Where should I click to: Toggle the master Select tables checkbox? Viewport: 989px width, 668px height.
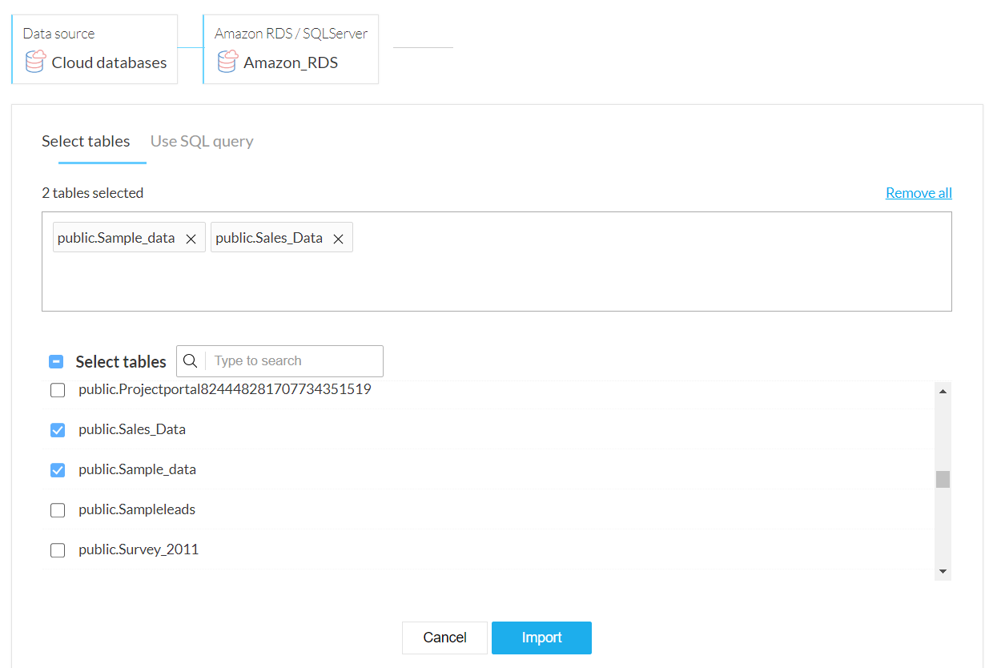click(x=57, y=362)
